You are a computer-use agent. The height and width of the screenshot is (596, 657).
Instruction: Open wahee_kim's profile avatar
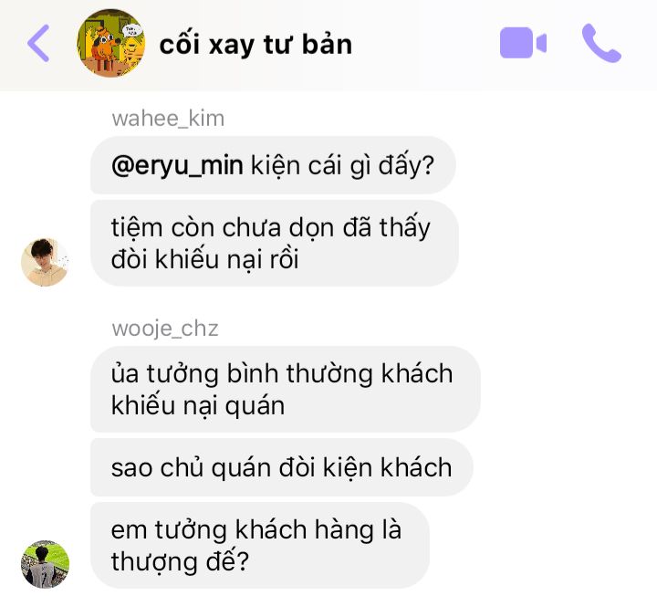pyautogui.click(x=45, y=262)
